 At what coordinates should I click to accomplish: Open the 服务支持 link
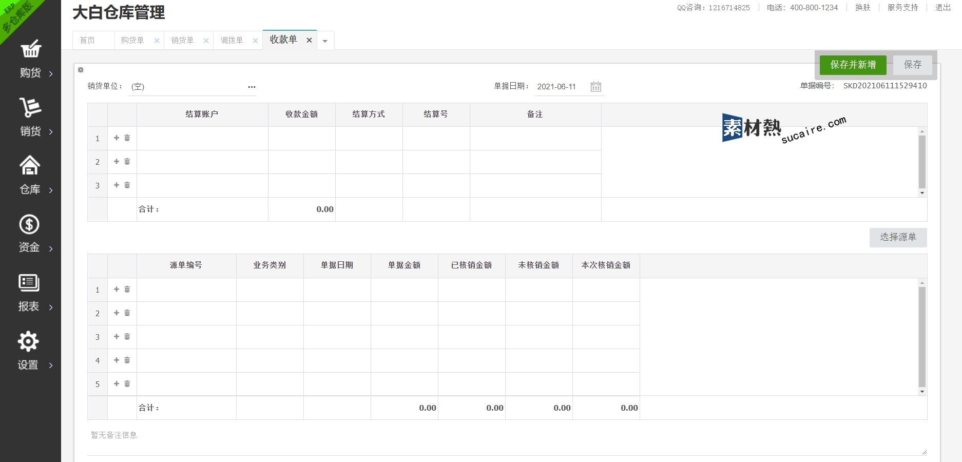(x=902, y=8)
